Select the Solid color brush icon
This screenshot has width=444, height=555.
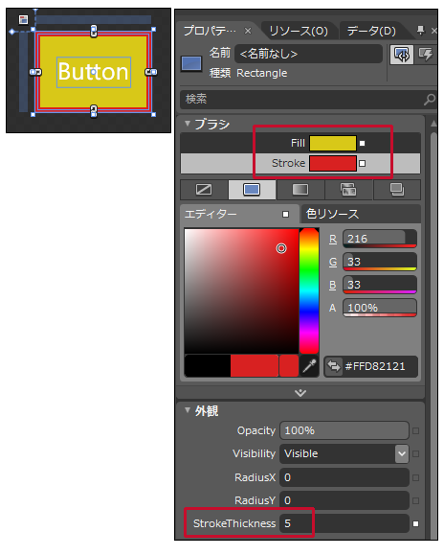click(252, 190)
